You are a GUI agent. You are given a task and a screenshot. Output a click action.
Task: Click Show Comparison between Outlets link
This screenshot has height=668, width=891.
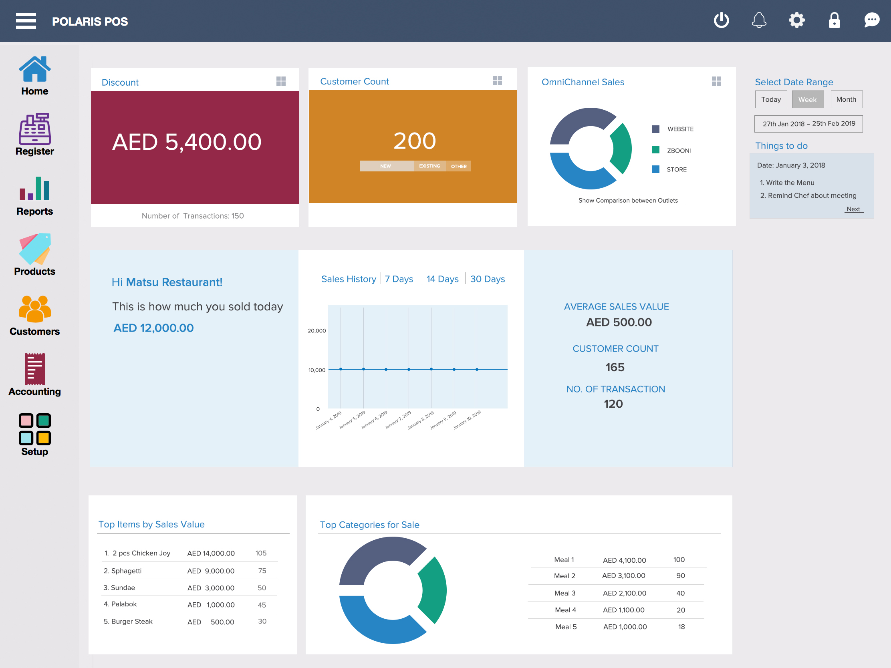628,201
